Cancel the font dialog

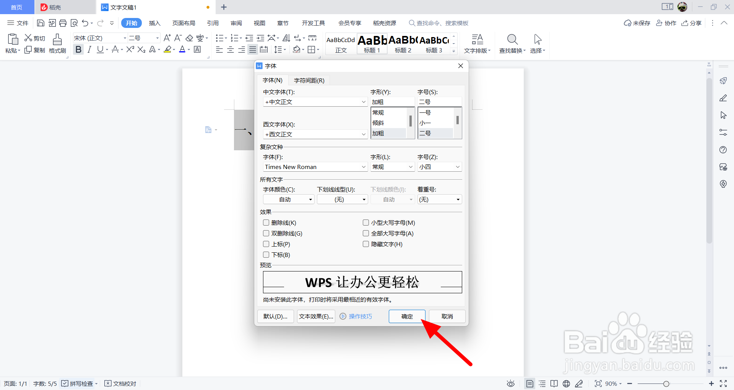(447, 317)
